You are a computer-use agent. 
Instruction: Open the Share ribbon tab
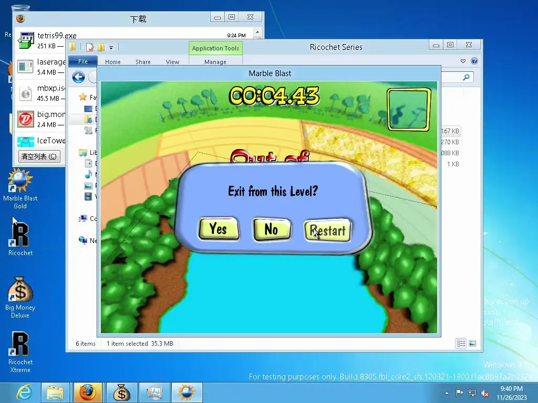click(x=143, y=62)
